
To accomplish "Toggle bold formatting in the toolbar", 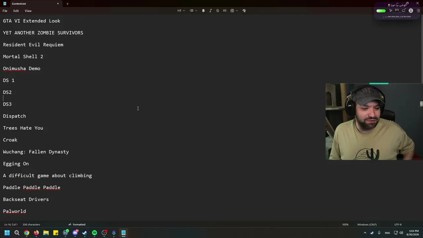I will coord(203,11).
